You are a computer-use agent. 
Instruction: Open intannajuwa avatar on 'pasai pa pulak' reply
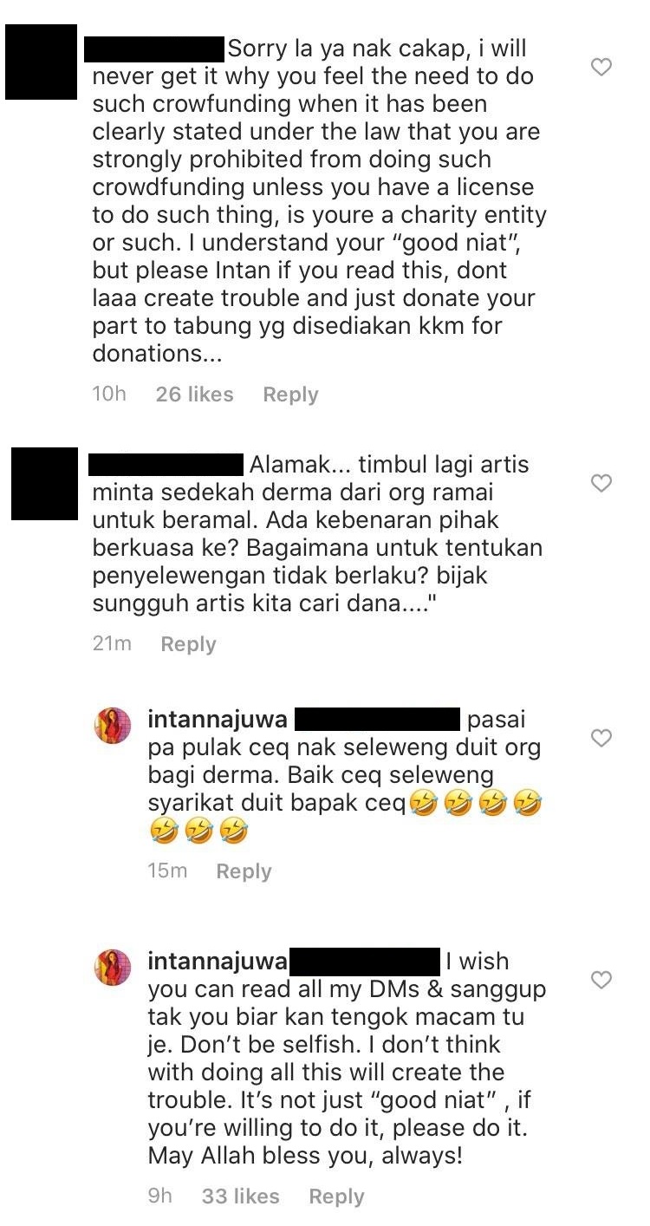113,725
